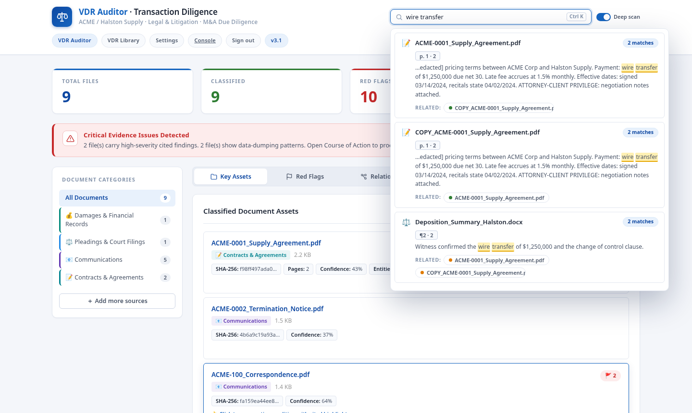Open ACME-0001_Supply_Agreement.pdf from search results
This screenshot has height=413, width=692.
[468, 43]
